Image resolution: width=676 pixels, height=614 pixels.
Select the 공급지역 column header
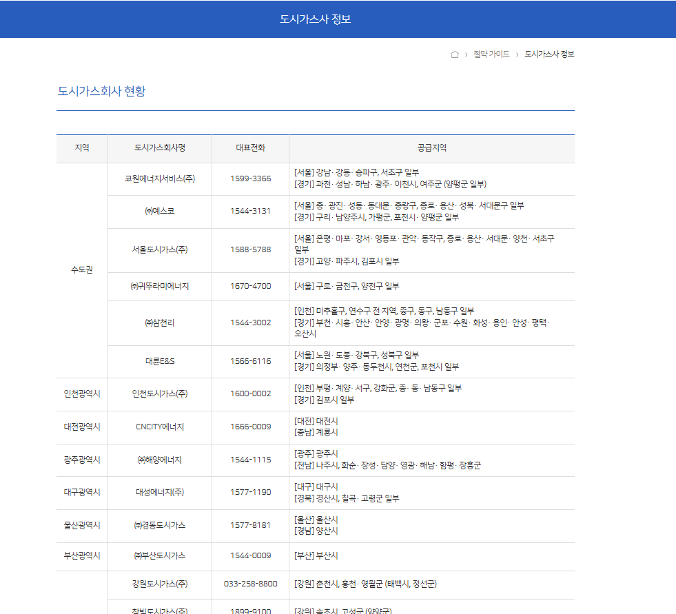point(432,148)
